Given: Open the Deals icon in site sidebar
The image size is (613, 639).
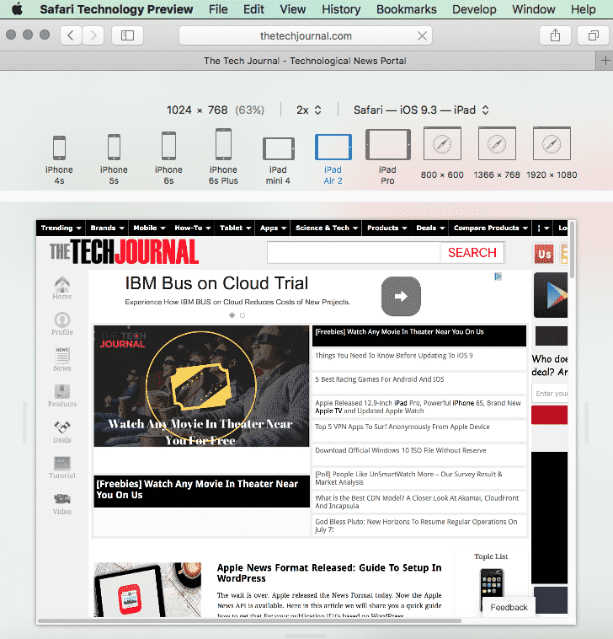Looking at the screenshot, I should coord(61,431).
